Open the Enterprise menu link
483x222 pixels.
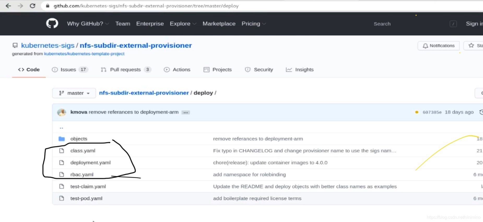point(150,24)
